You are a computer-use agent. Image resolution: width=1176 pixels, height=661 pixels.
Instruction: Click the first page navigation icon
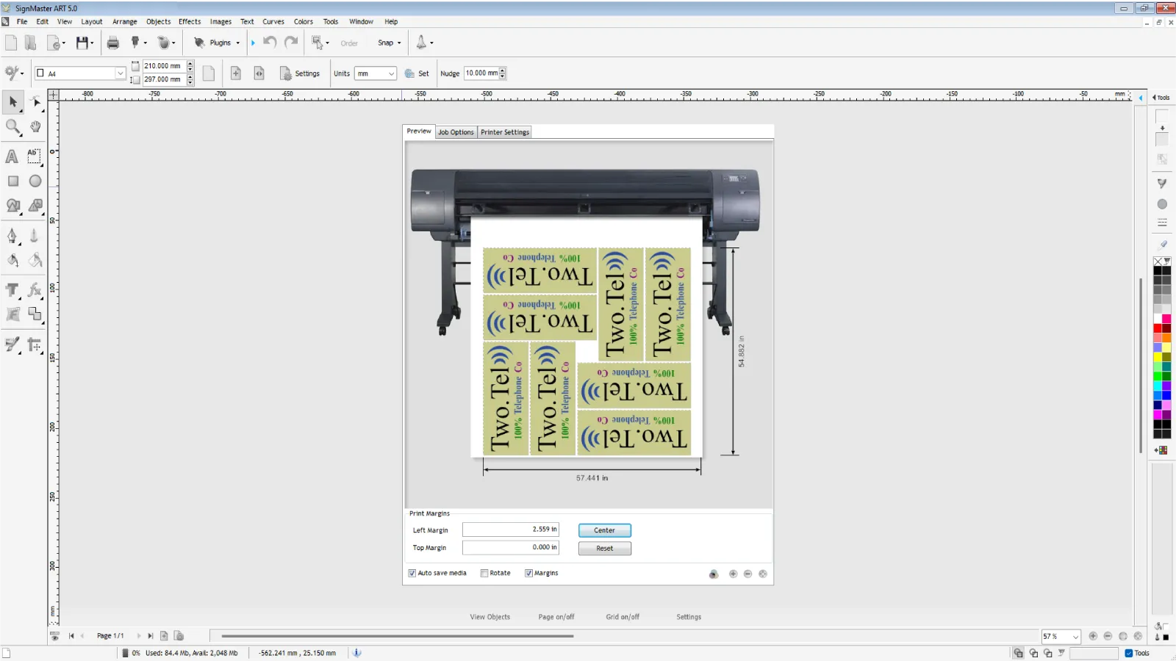[71, 636]
